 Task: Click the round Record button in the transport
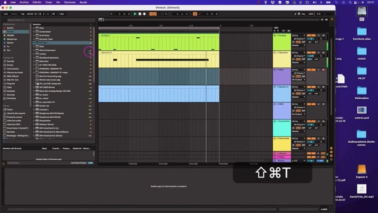[x=144, y=14]
